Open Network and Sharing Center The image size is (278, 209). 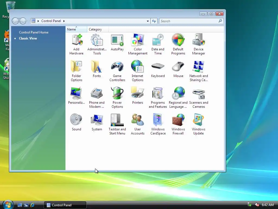coord(198,71)
